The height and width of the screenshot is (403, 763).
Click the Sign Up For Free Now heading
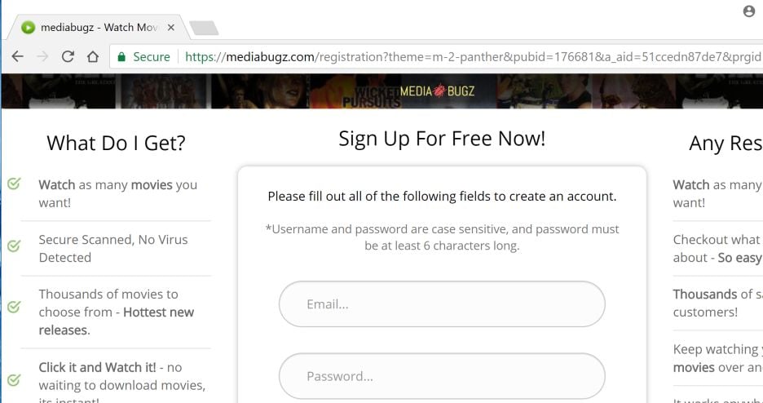click(x=442, y=139)
